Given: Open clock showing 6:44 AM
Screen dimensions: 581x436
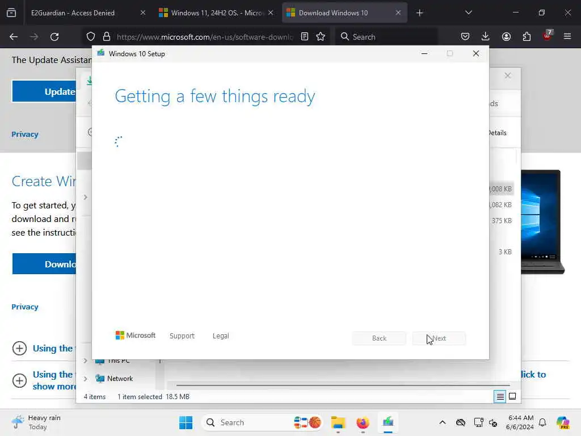Looking at the screenshot, I should [520, 422].
